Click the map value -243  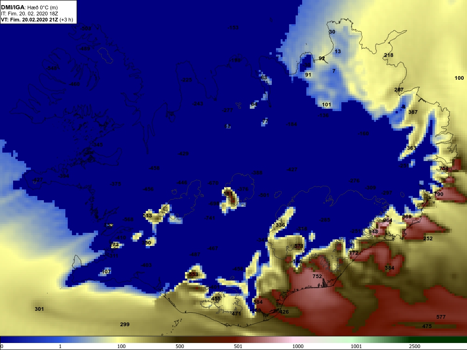tap(198, 104)
